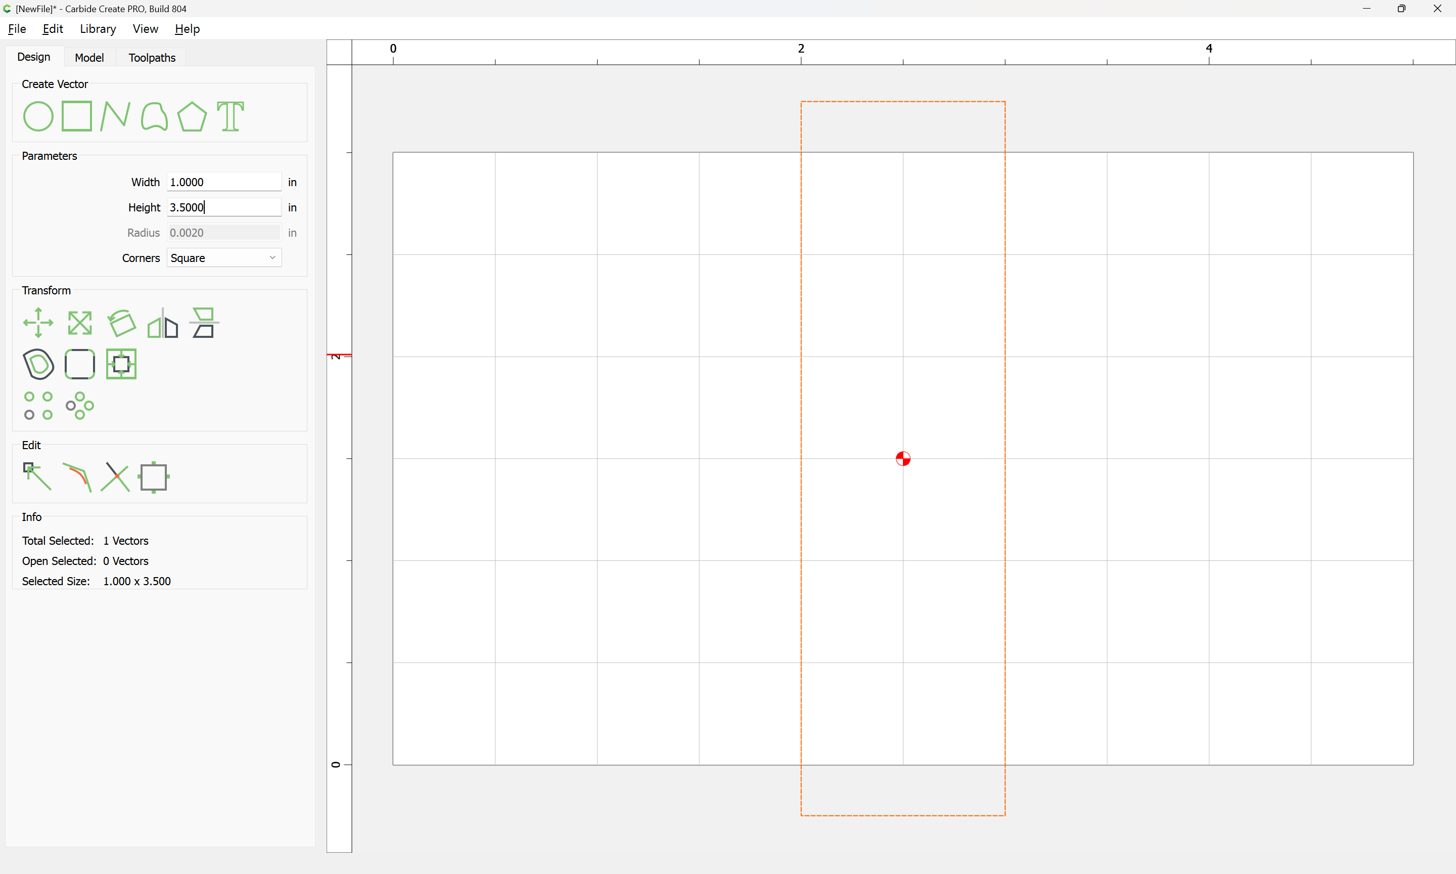This screenshot has height=874, width=1456.
Task: Click the Offset Vectors icon
Action: 38,364
